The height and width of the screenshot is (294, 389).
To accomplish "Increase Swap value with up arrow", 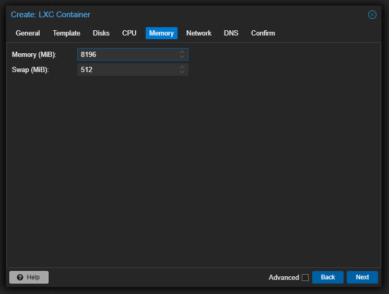I will tap(182, 67).
